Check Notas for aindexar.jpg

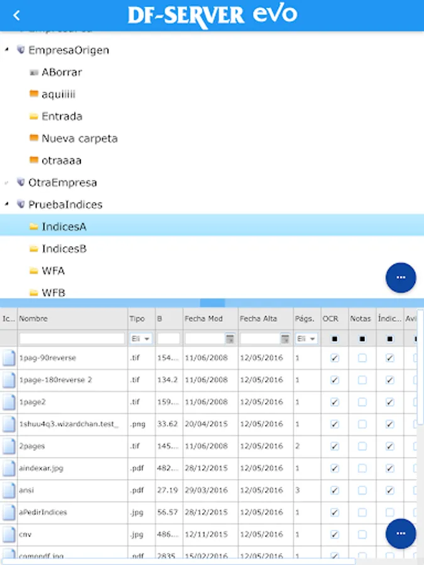[x=362, y=468]
